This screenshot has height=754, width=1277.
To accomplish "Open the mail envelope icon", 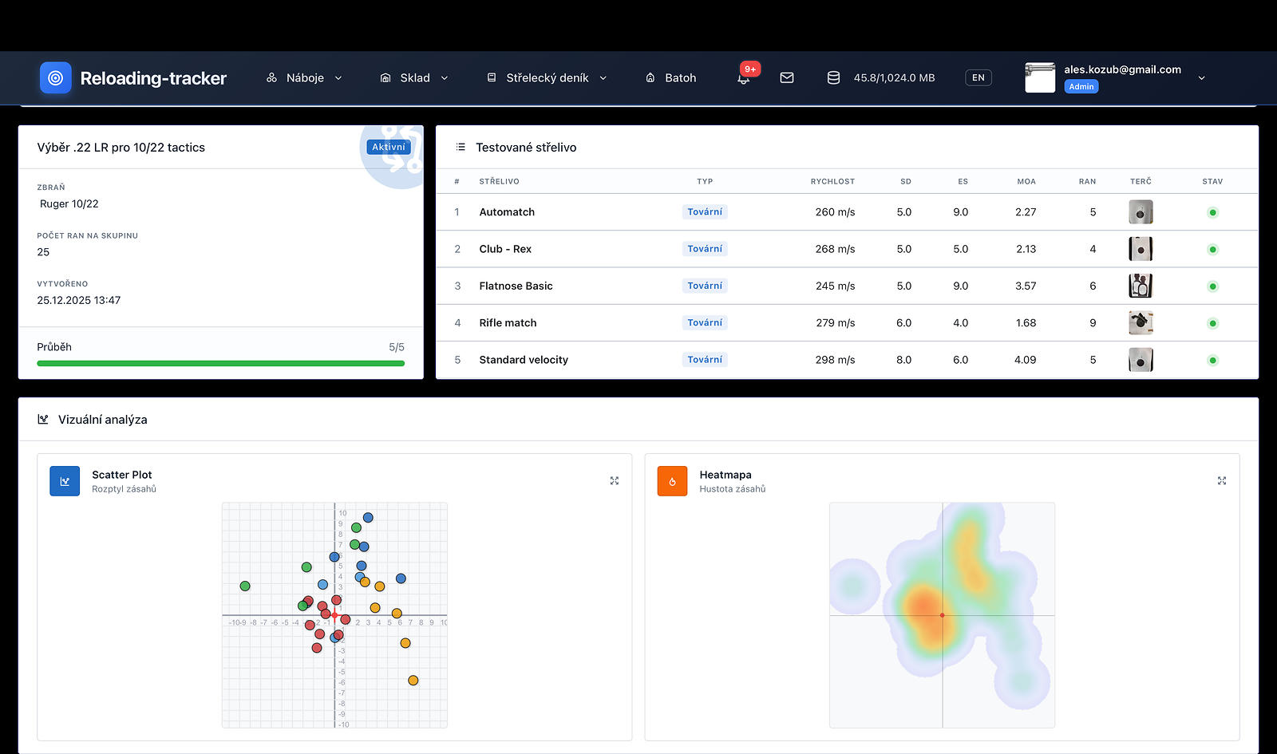I will point(787,78).
